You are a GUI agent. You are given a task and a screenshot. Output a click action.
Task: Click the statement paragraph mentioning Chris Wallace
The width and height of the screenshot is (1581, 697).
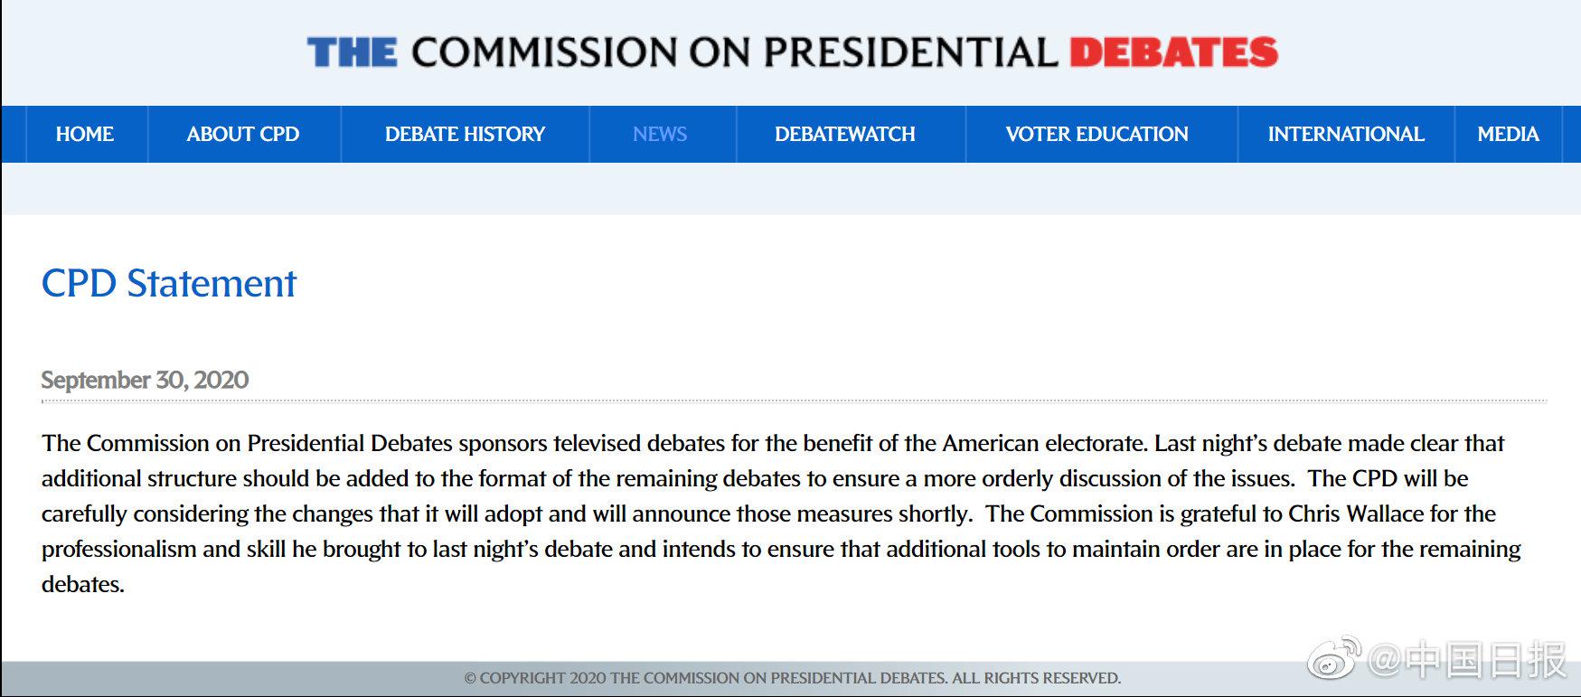click(x=781, y=513)
